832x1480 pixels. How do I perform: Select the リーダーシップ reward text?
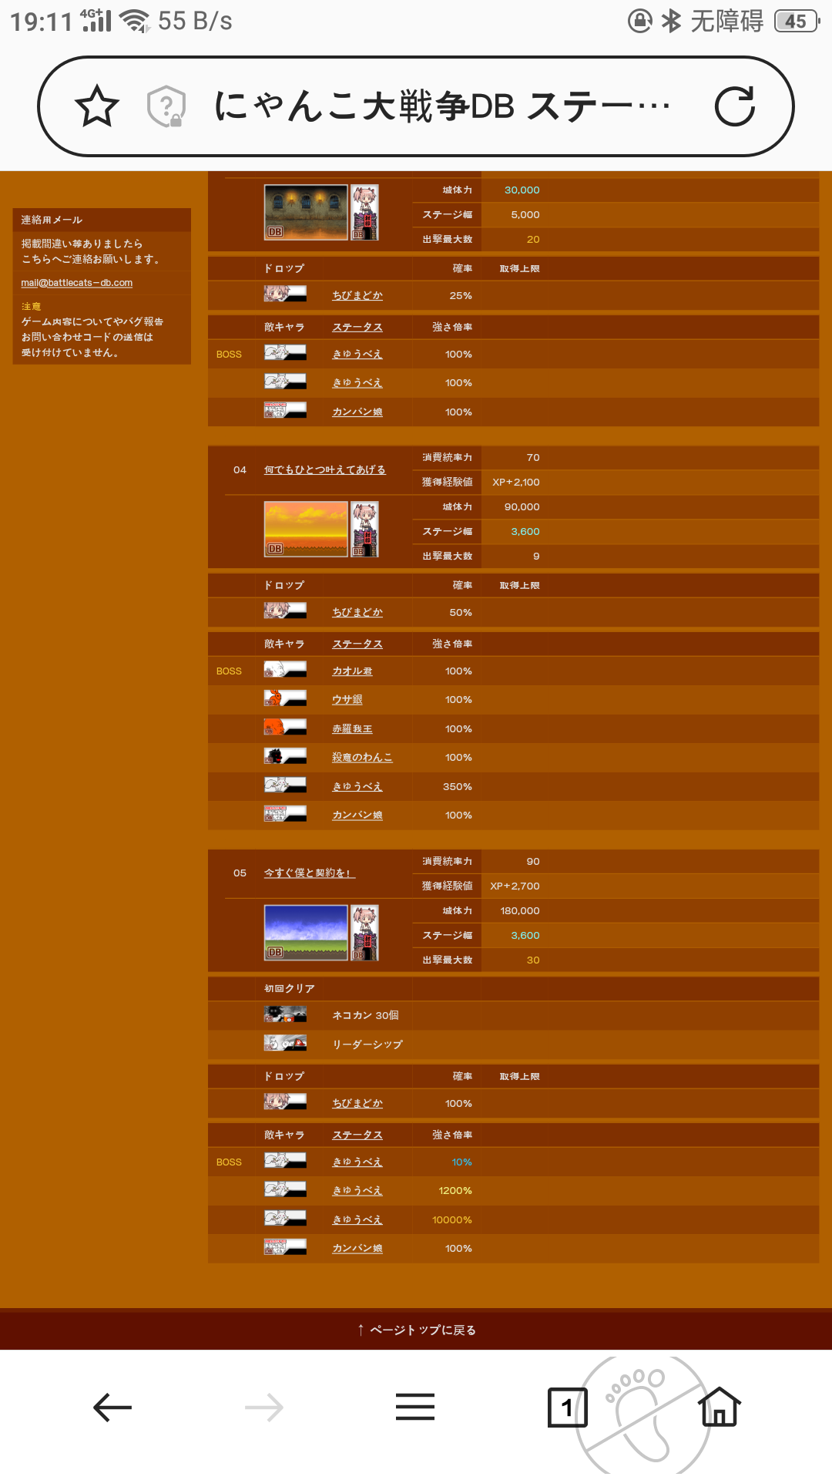click(367, 1044)
